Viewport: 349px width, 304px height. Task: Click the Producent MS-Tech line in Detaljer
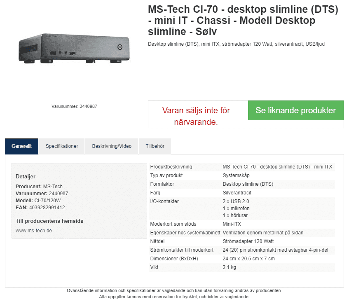(x=39, y=187)
